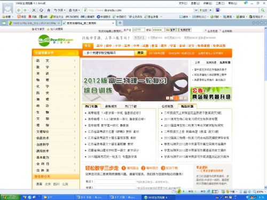
Task: Click the browser Back arrow button
Action: click(x=19, y=10)
